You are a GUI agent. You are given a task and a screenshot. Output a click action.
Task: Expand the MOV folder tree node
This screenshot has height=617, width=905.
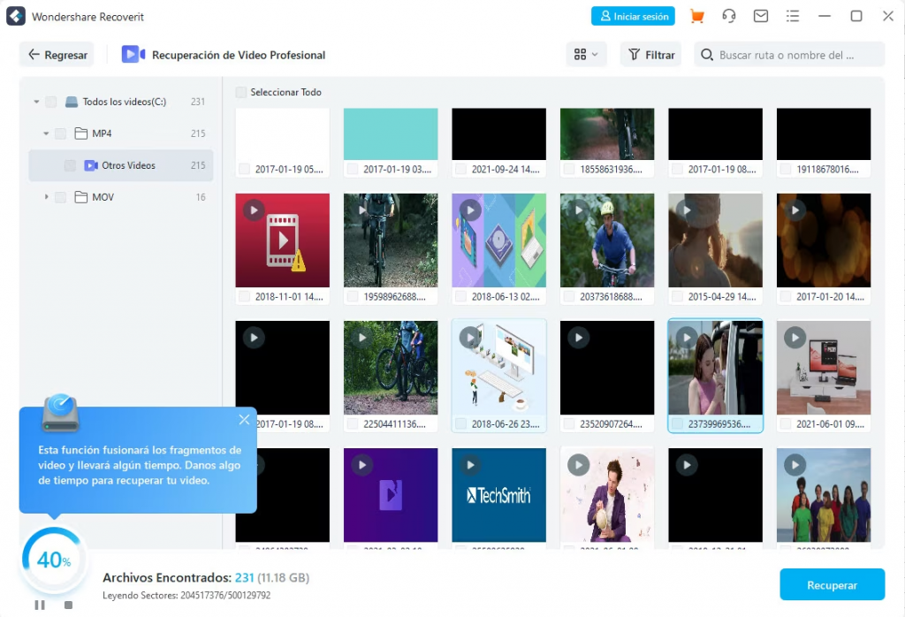click(x=46, y=197)
